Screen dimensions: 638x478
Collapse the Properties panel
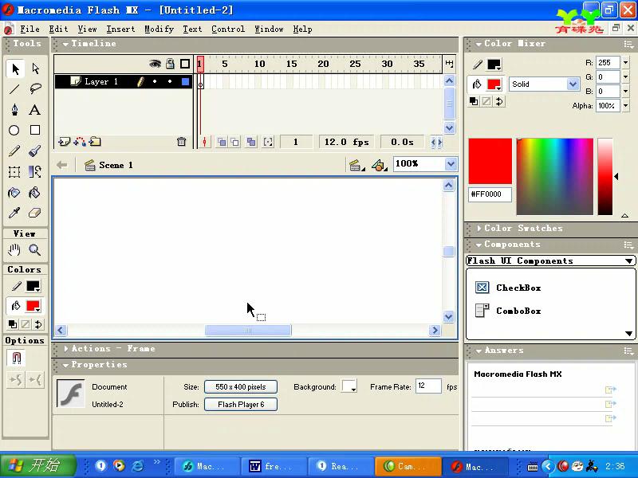(x=65, y=365)
